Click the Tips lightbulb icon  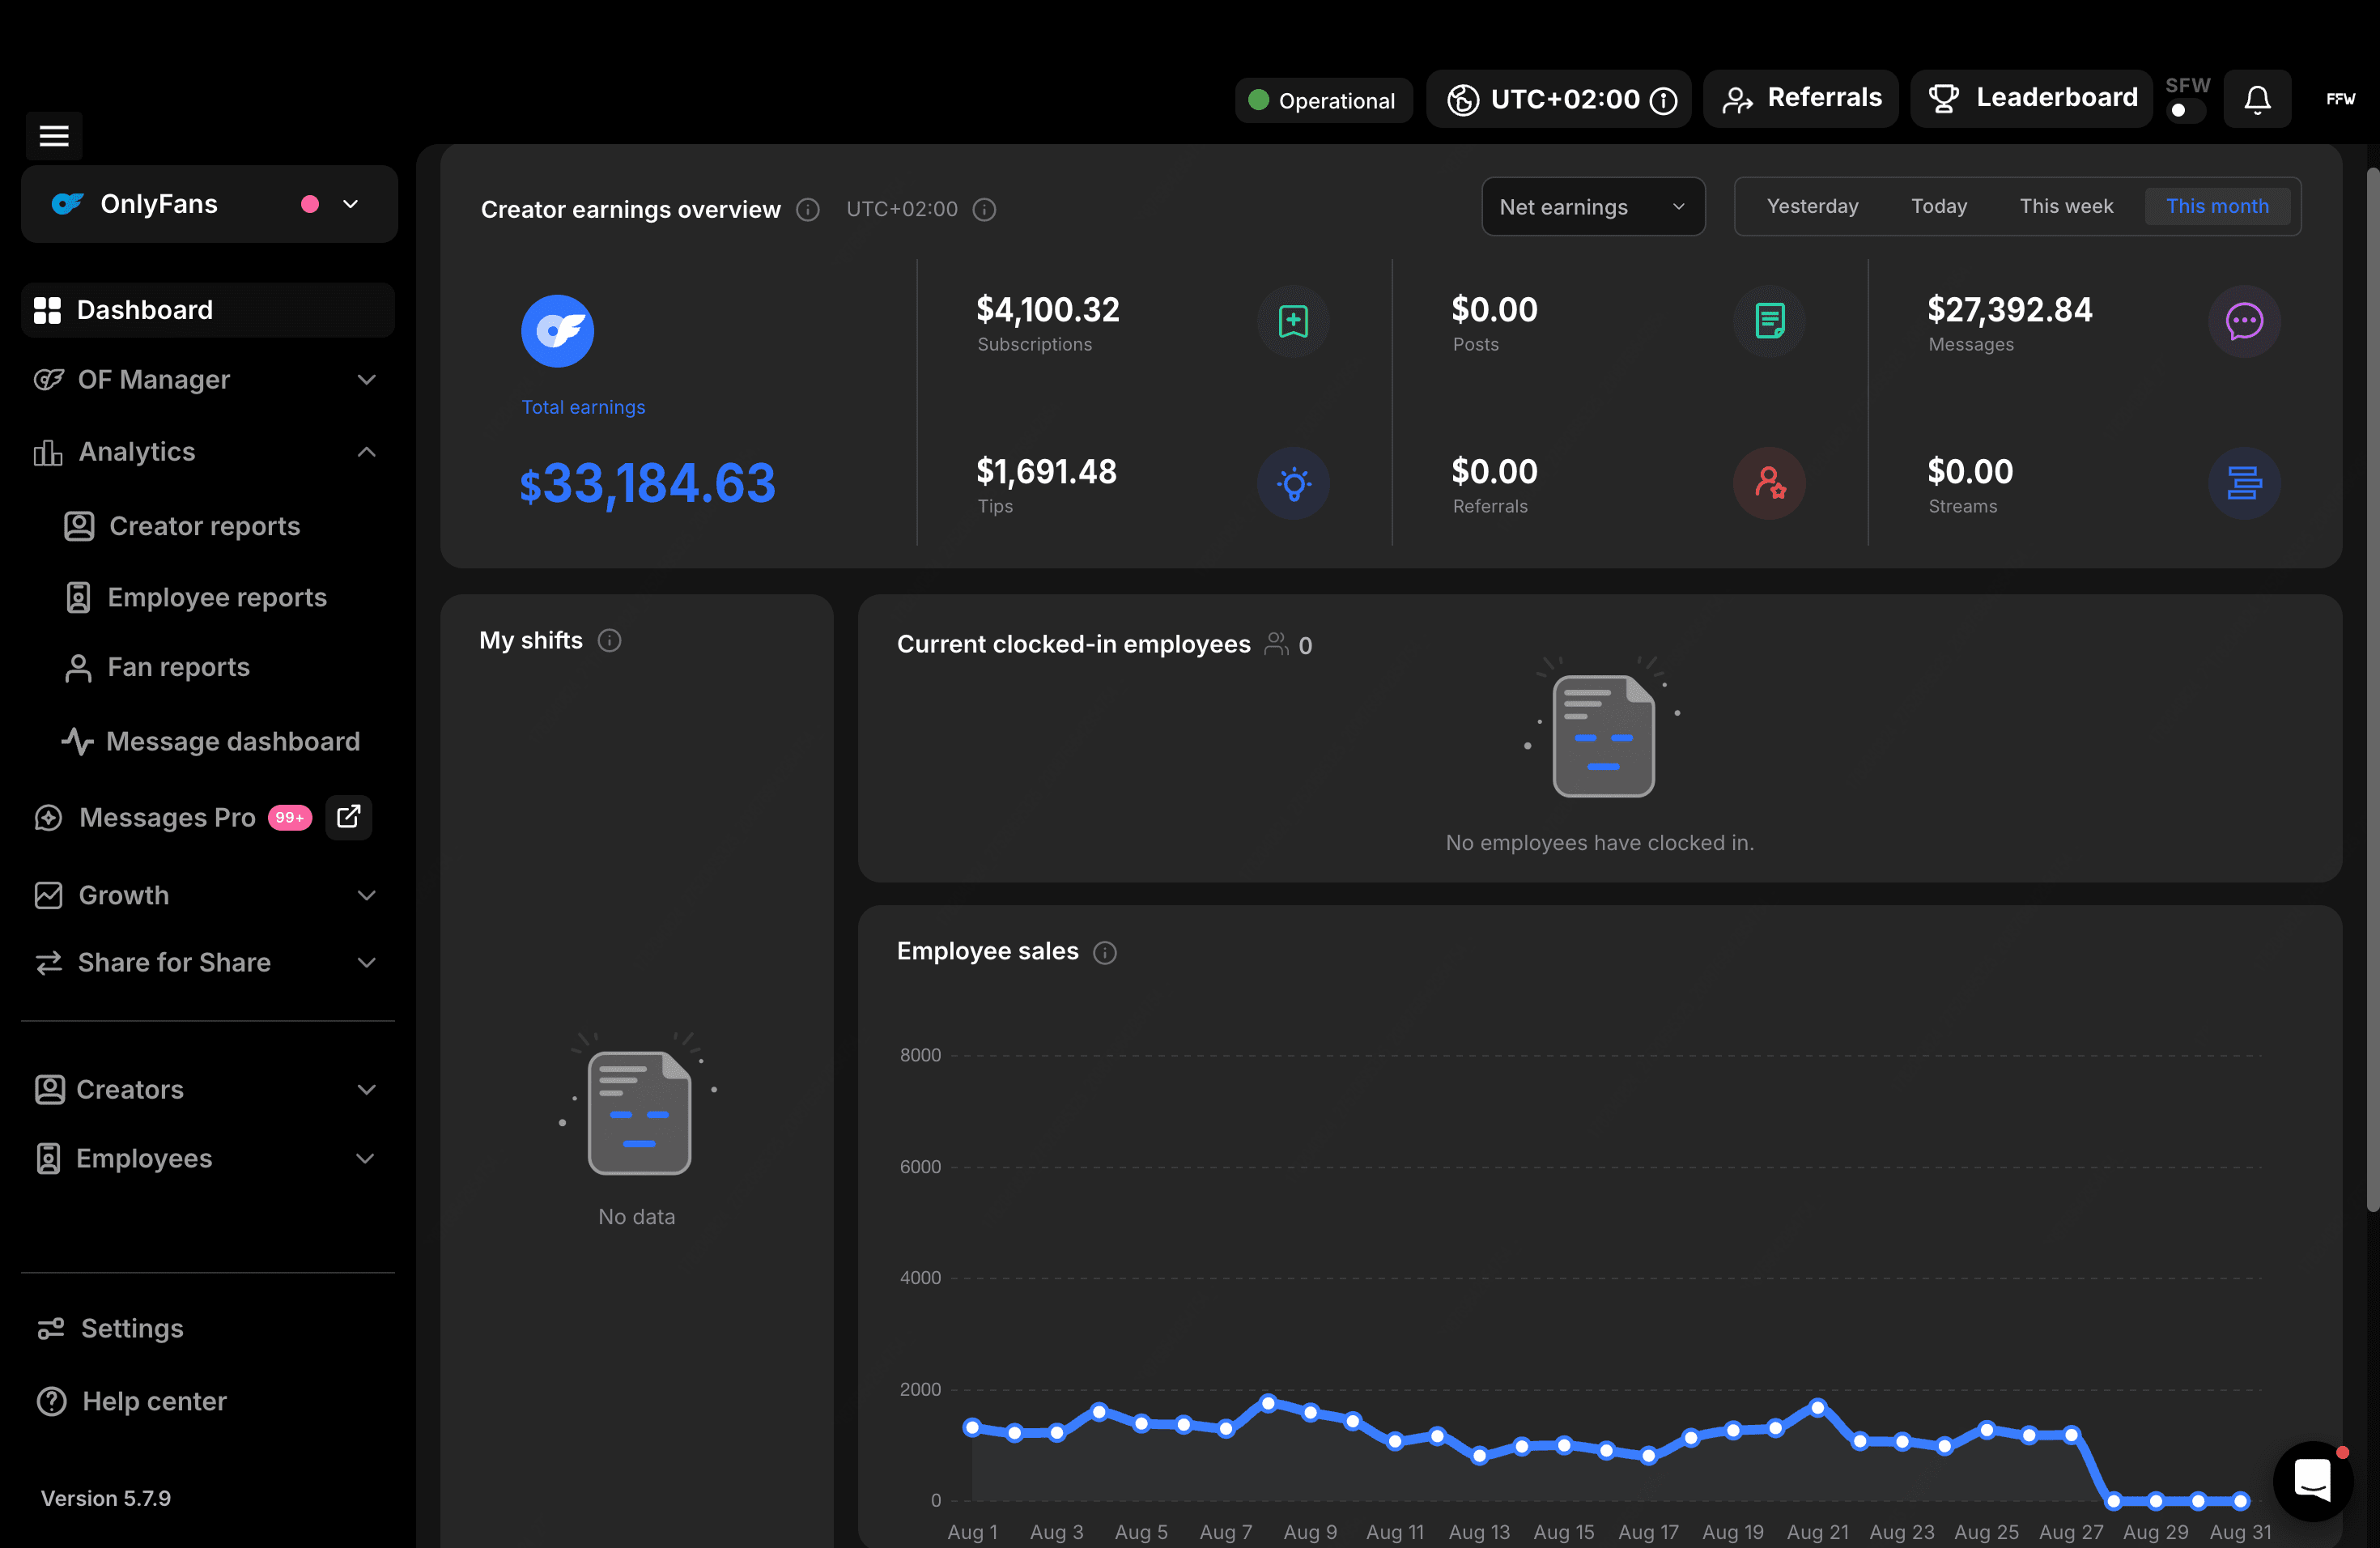(1293, 484)
